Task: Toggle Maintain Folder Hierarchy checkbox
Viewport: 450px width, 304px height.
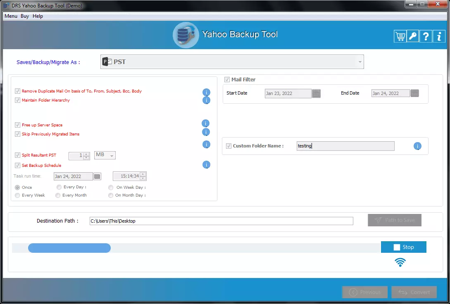Action: click(x=17, y=100)
